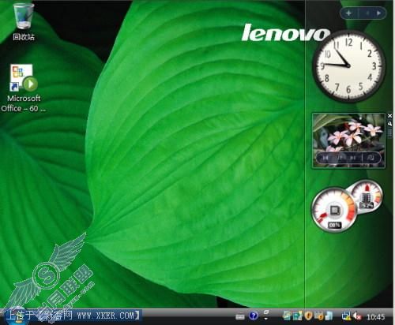Show next gadgets page arrow
395x325 pixels.
coord(378,13)
